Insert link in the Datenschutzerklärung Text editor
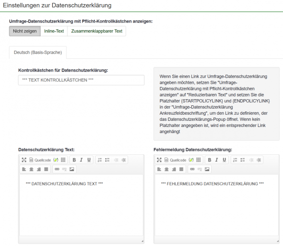Viewport: 283px width, 246px height. pyautogui.click(x=57, y=169)
